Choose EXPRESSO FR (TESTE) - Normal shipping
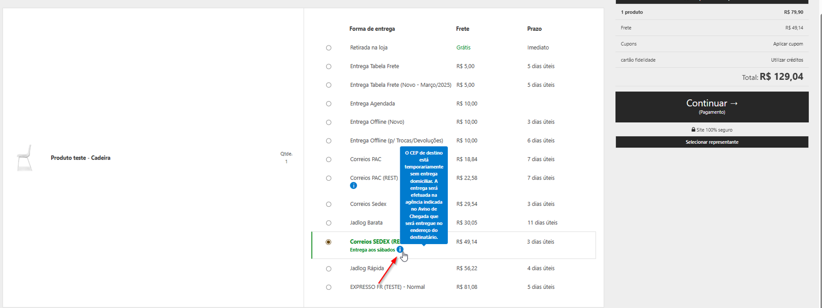 pyautogui.click(x=329, y=287)
